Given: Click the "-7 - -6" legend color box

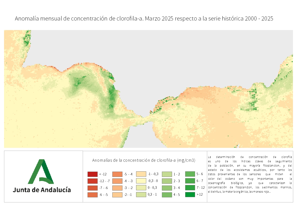Looking at the screenshot, I should (92, 188).
